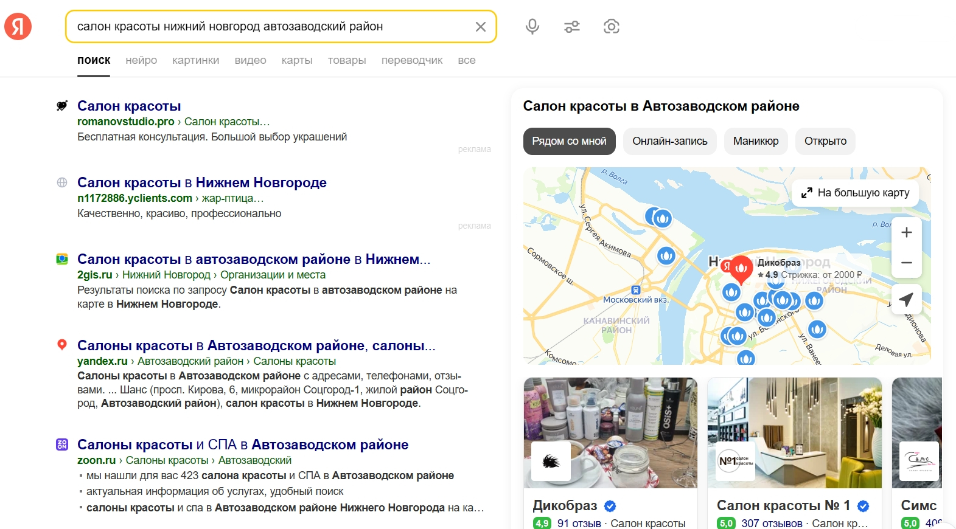Open the 2gis.ru domain link
Viewport: 956px width, 529px height.
coord(95,275)
